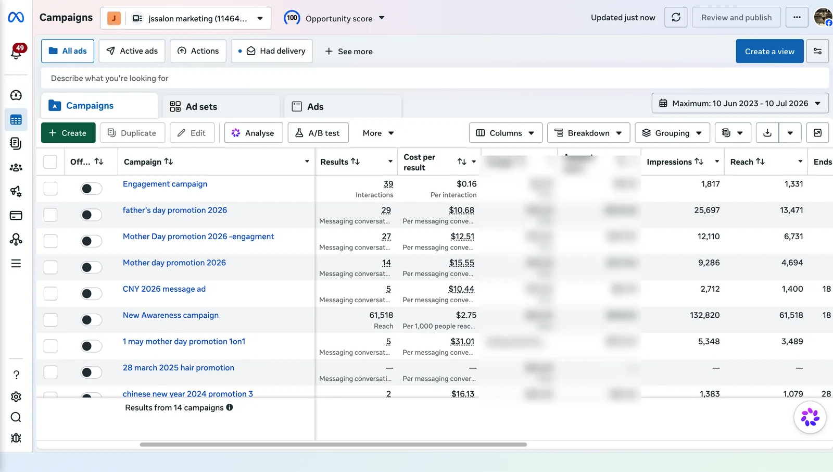Click the A/B test button
The height and width of the screenshot is (472, 833).
point(318,133)
